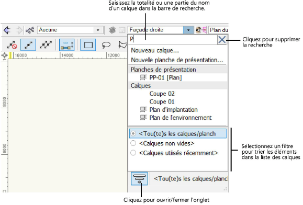
Task: Click the 8000 vertical ruler mark
Action: pos(4,102)
